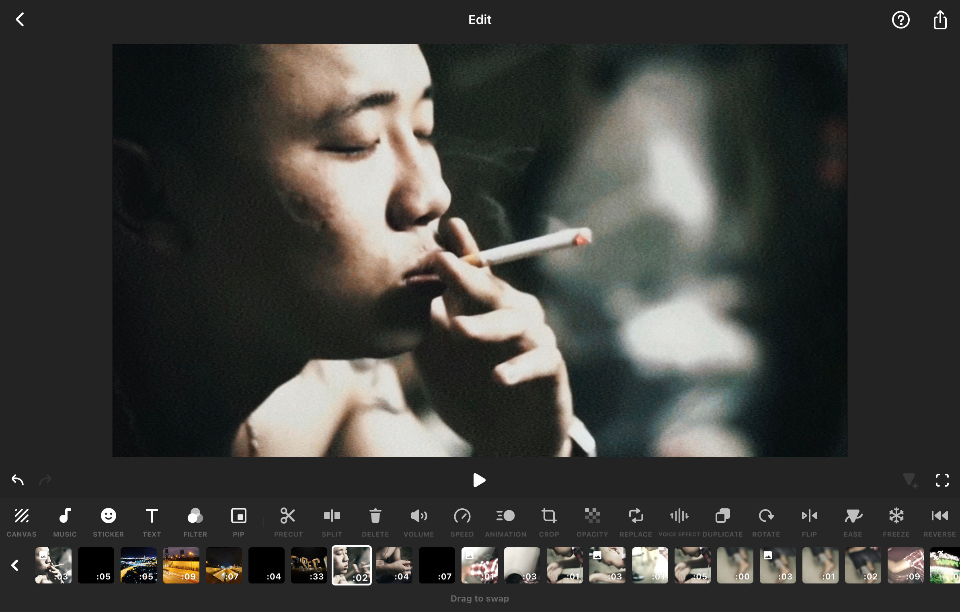Select the :09 plaid shirt clip

(906, 565)
